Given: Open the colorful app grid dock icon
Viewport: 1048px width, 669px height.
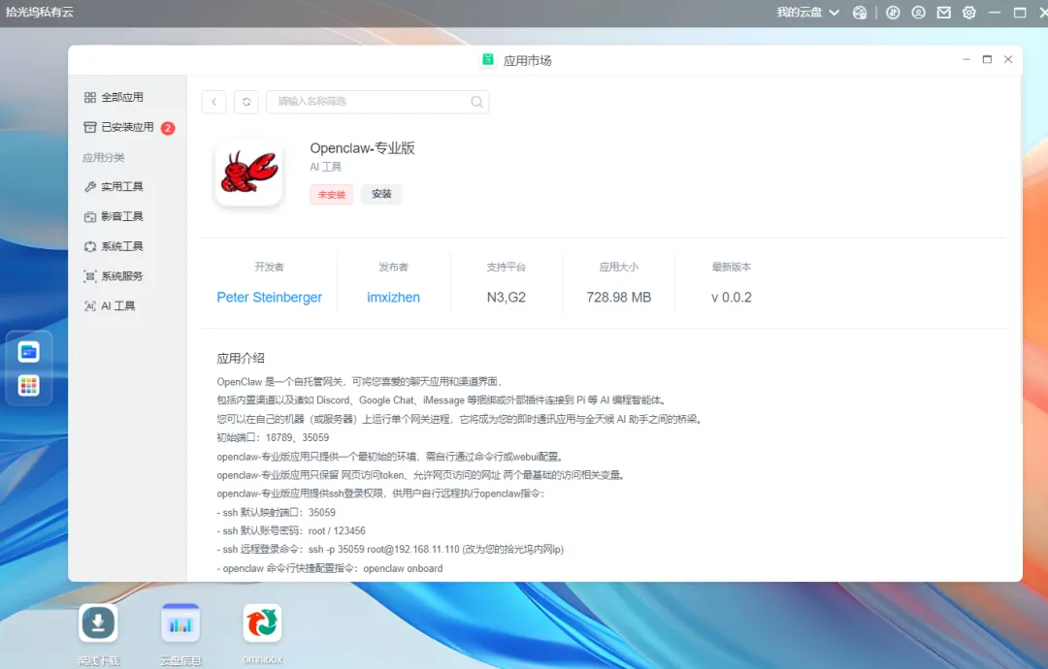Looking at the screenshot, I should [29, 385].
